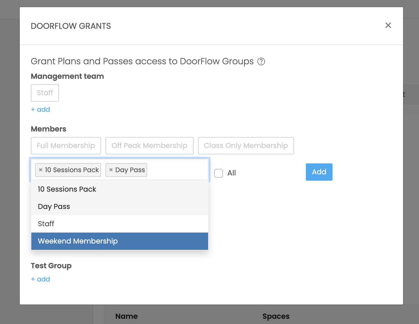The height and width of the screenshot is (324, 419).
Task: Remove the Day Pass tag
Action: (x=111, y=170)
